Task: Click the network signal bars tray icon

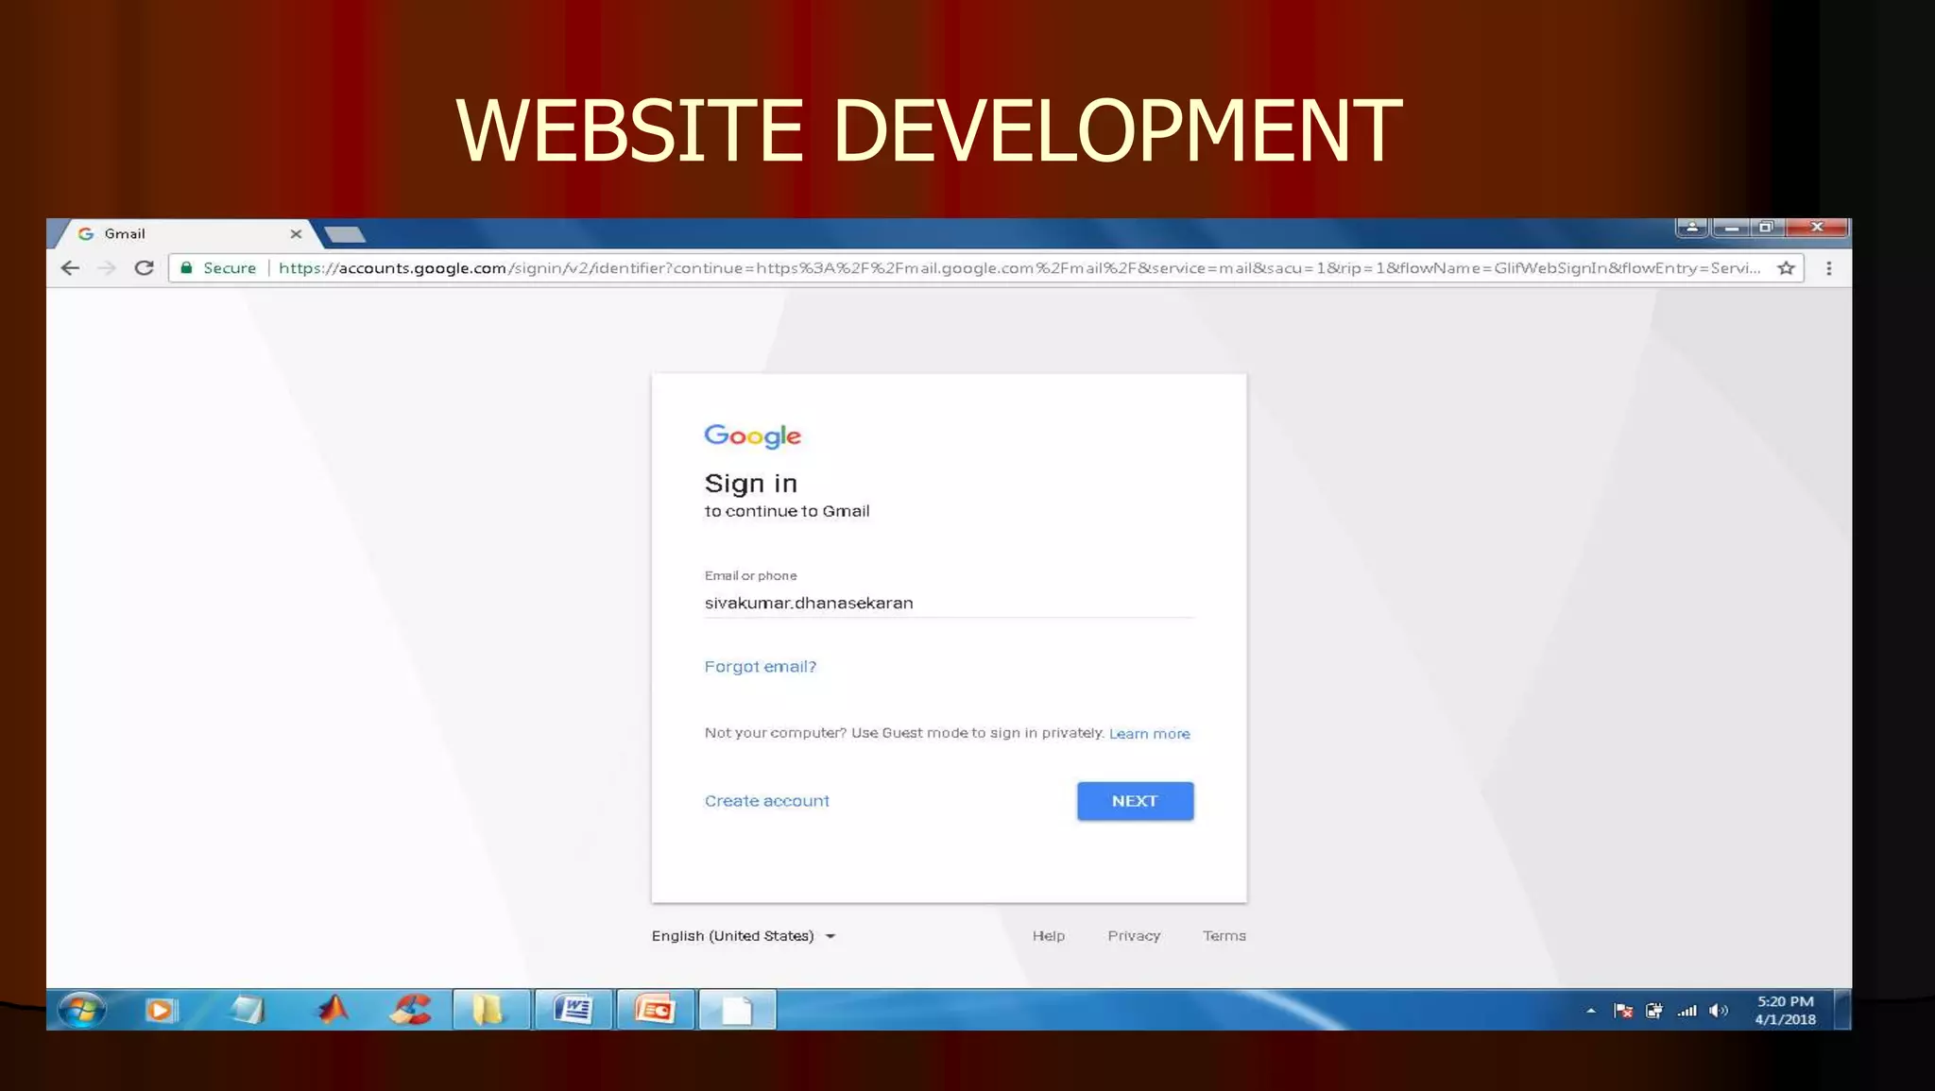Action: point(1687,1011)
